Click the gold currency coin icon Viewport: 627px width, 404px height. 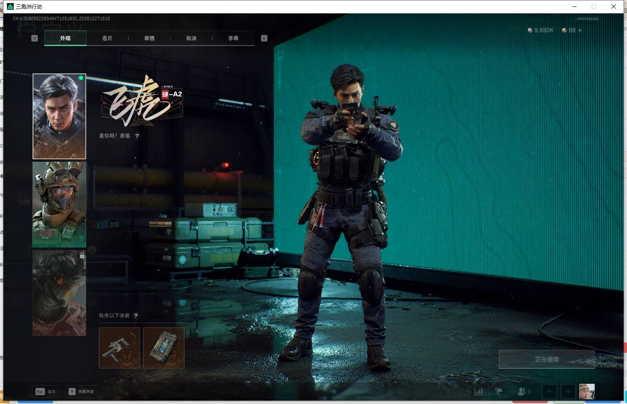click(564, 30)
